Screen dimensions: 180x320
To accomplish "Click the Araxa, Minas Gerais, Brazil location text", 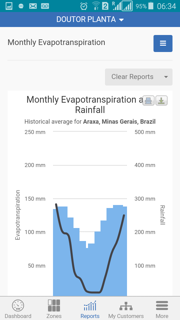I will tap(119, 122).
